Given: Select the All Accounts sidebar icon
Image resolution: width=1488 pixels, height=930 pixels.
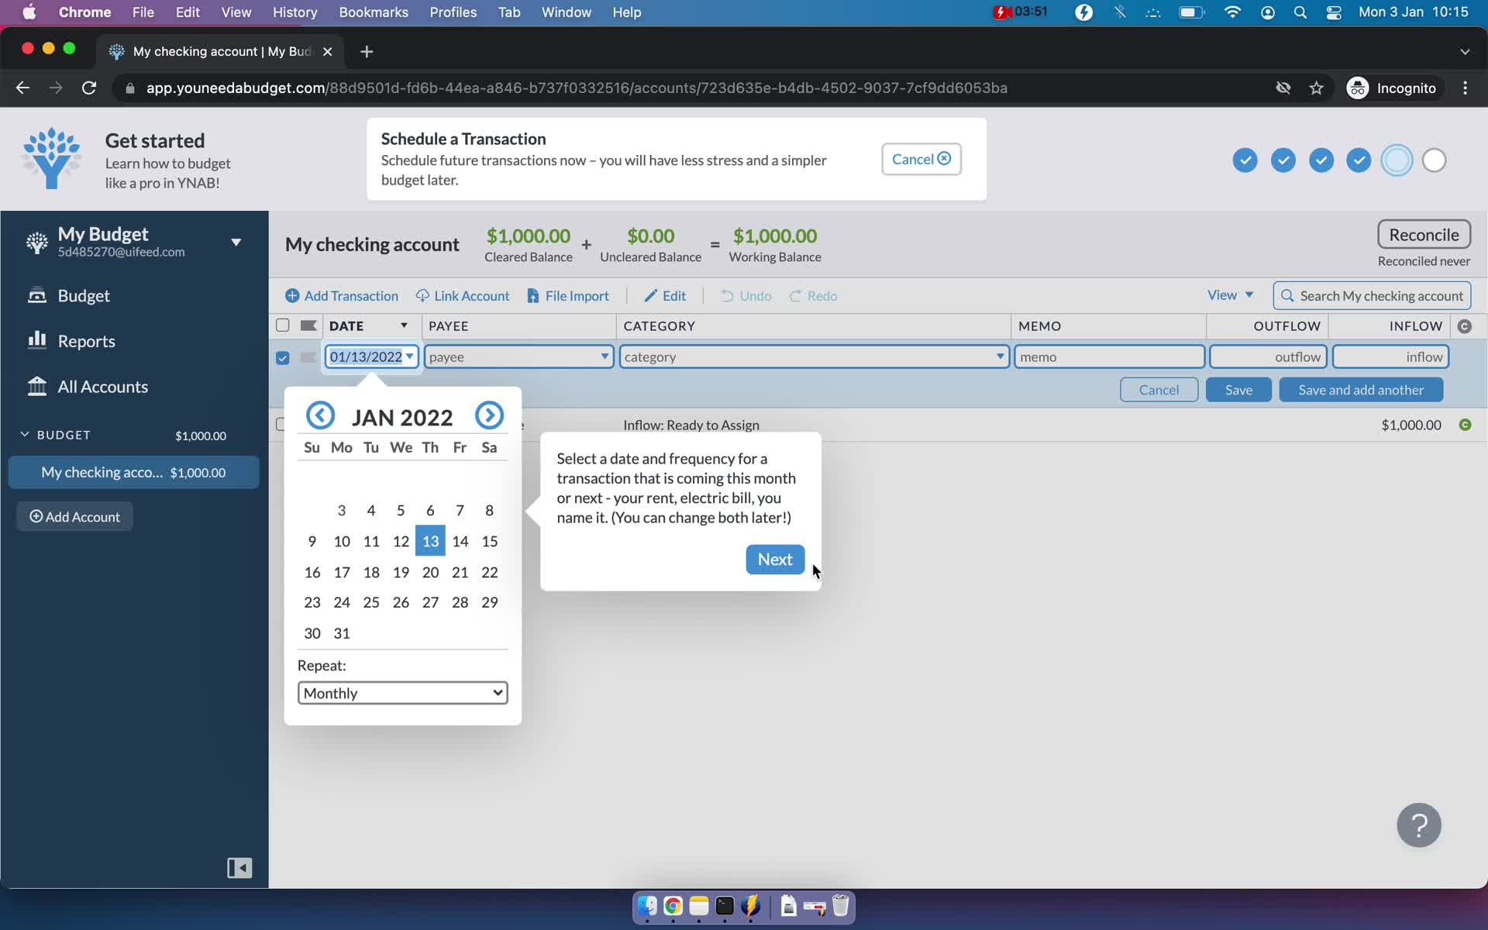Looking at the screenshot, I should 36,386.
